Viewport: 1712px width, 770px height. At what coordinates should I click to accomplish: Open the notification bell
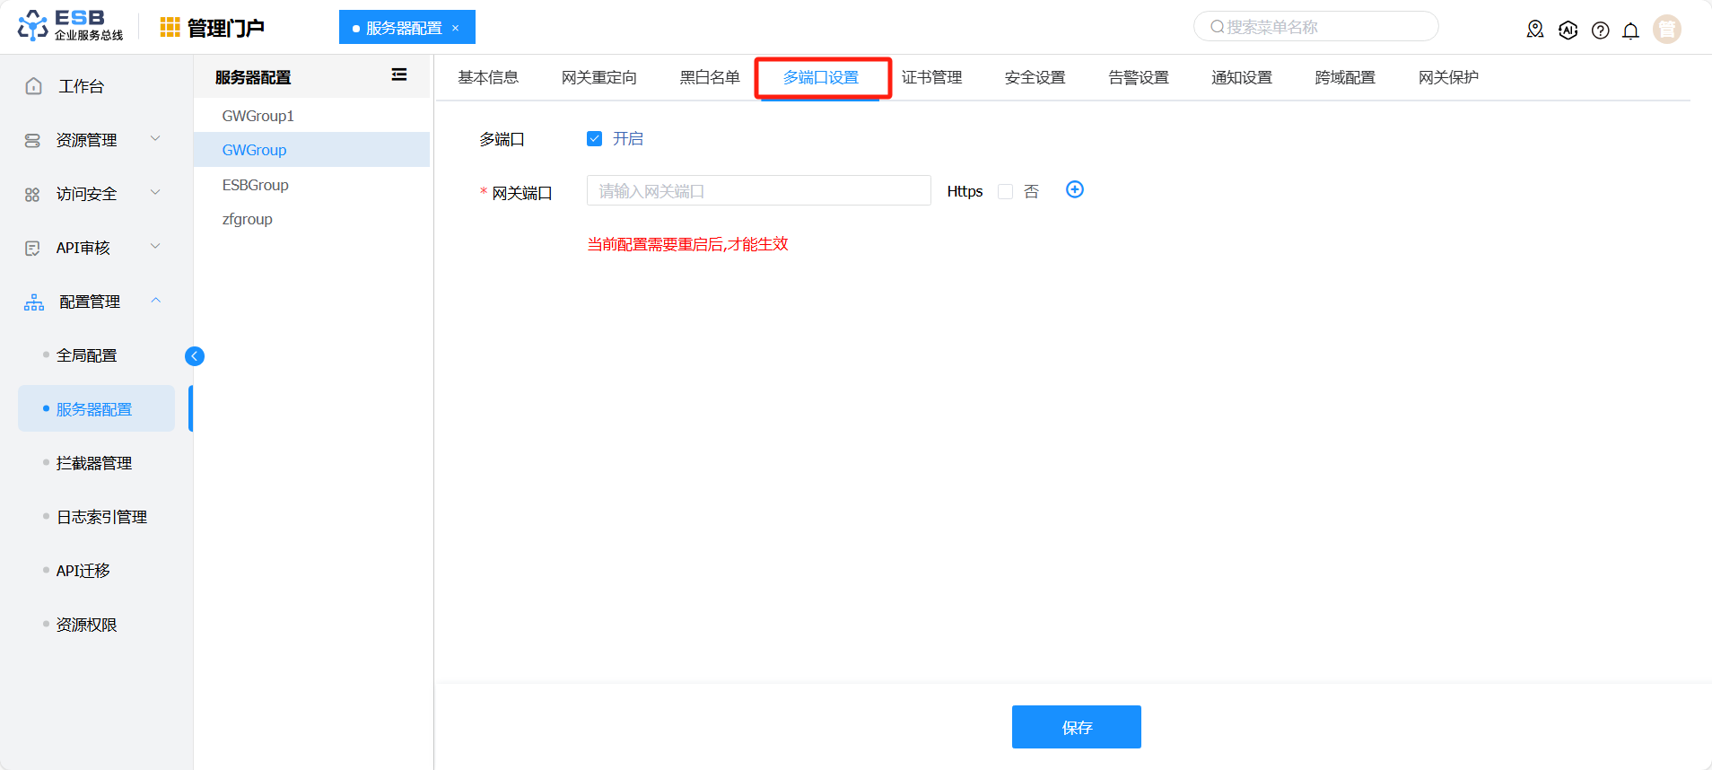[x=1630, y=31]
